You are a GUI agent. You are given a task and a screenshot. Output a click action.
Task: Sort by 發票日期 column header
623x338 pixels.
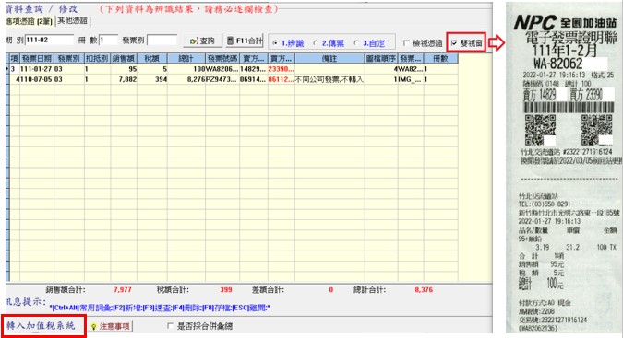coord(37,59)
